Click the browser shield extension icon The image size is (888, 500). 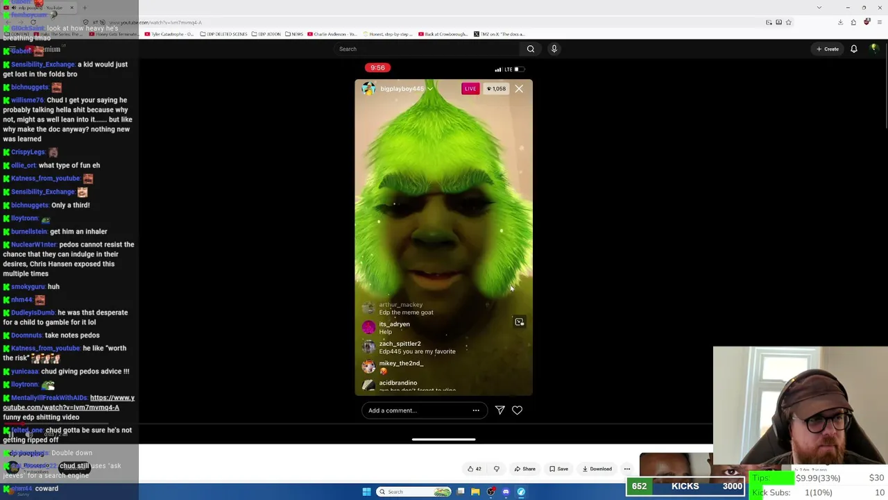click(866, 22)
